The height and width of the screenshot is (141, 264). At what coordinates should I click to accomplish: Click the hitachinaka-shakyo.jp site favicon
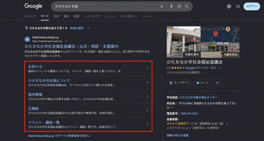coord(27,39)
